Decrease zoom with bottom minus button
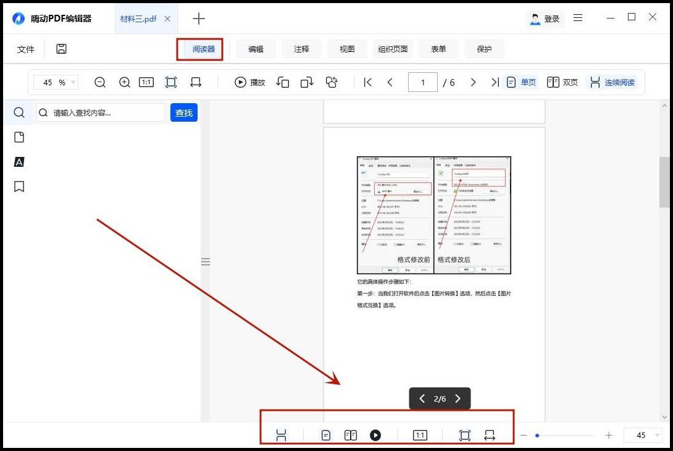The image size is (673, 451). [x=524, y=436]
